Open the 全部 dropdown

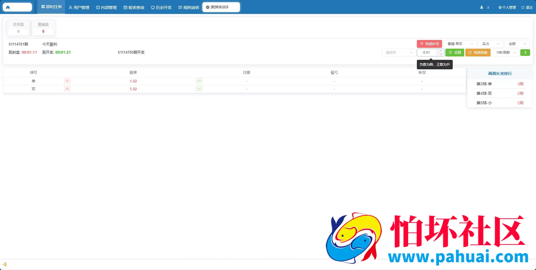[x=517, y=44]
